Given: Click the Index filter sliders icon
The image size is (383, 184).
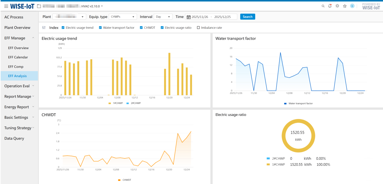Looking at the screenshot, I should pyautogui.click(x=44, y=28).
